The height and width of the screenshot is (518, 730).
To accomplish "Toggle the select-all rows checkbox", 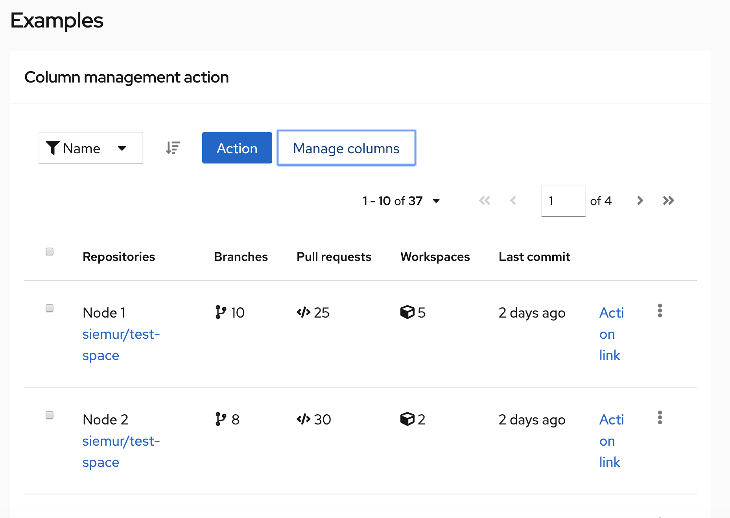I will pos(50,252).
